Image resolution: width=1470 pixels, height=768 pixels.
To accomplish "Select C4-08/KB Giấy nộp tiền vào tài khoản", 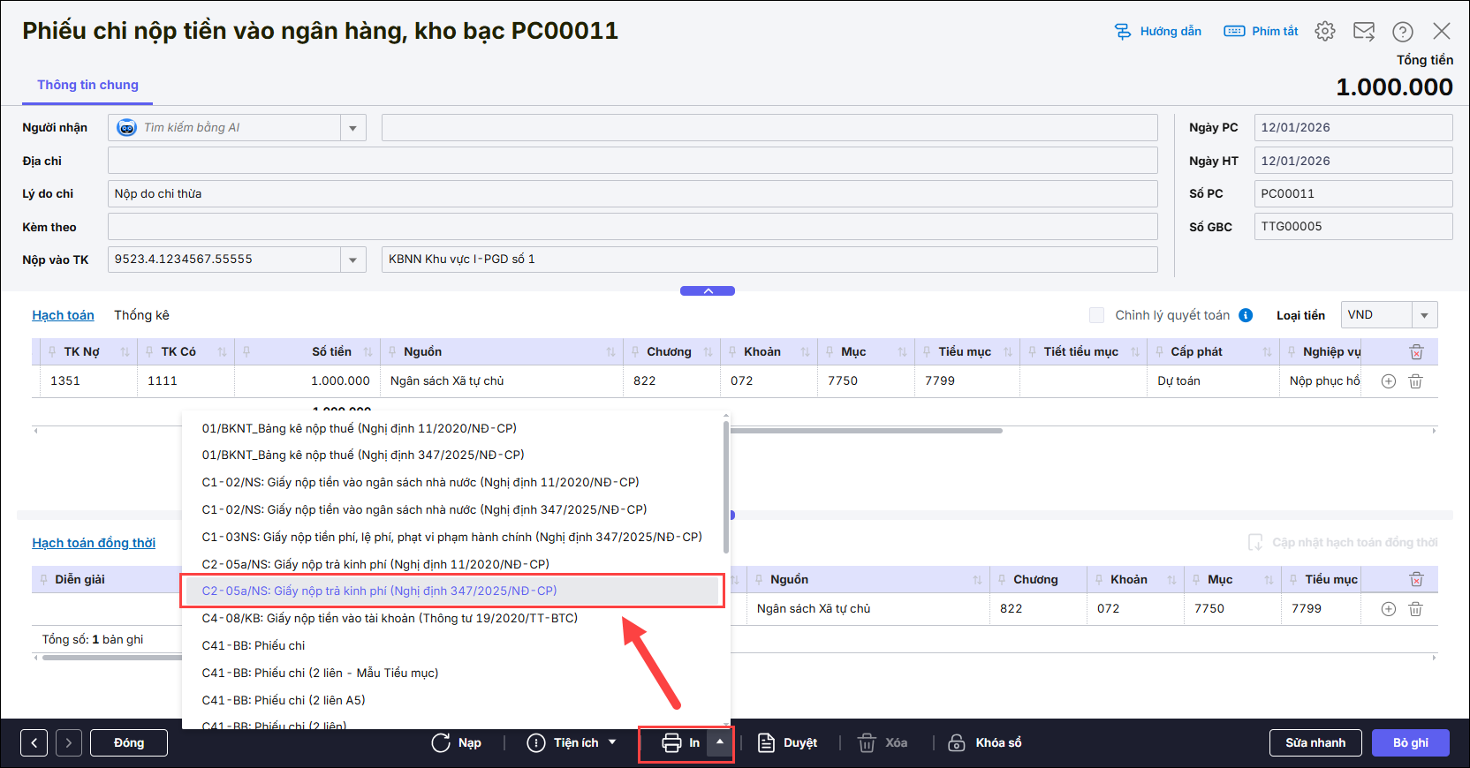I will tap(390, 618).
